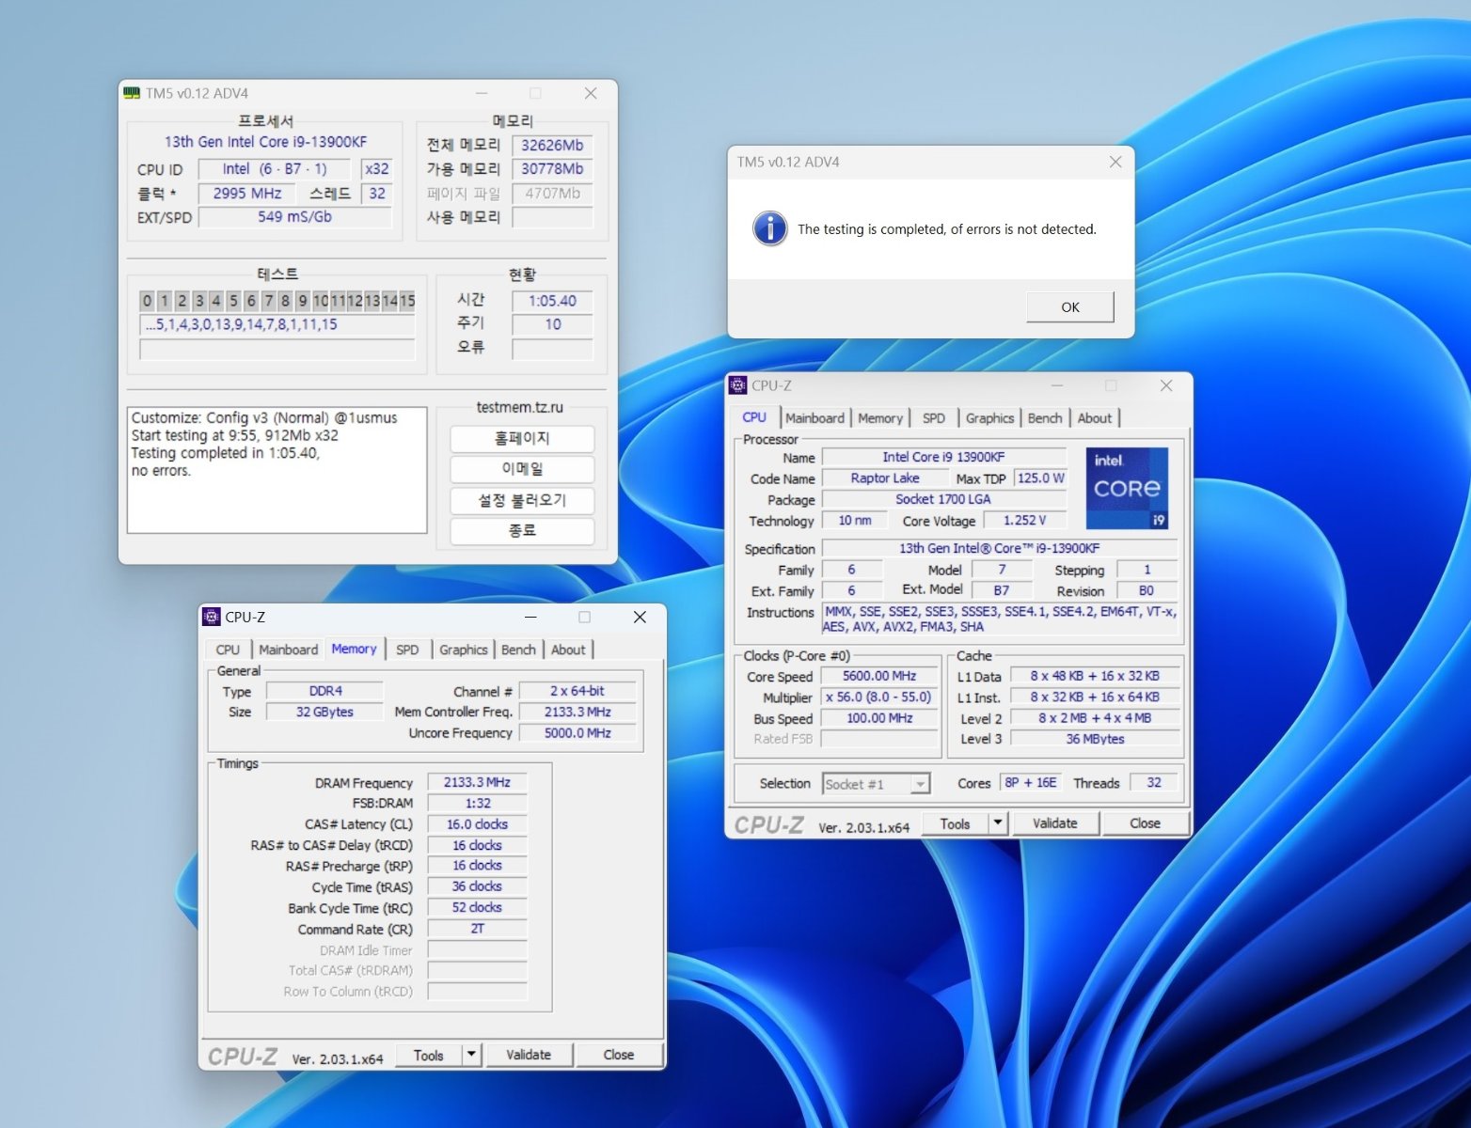Open Mainboard tab in CPU-Z memory window
This screenshot has height=1128, width=1471.
(288, 650)
